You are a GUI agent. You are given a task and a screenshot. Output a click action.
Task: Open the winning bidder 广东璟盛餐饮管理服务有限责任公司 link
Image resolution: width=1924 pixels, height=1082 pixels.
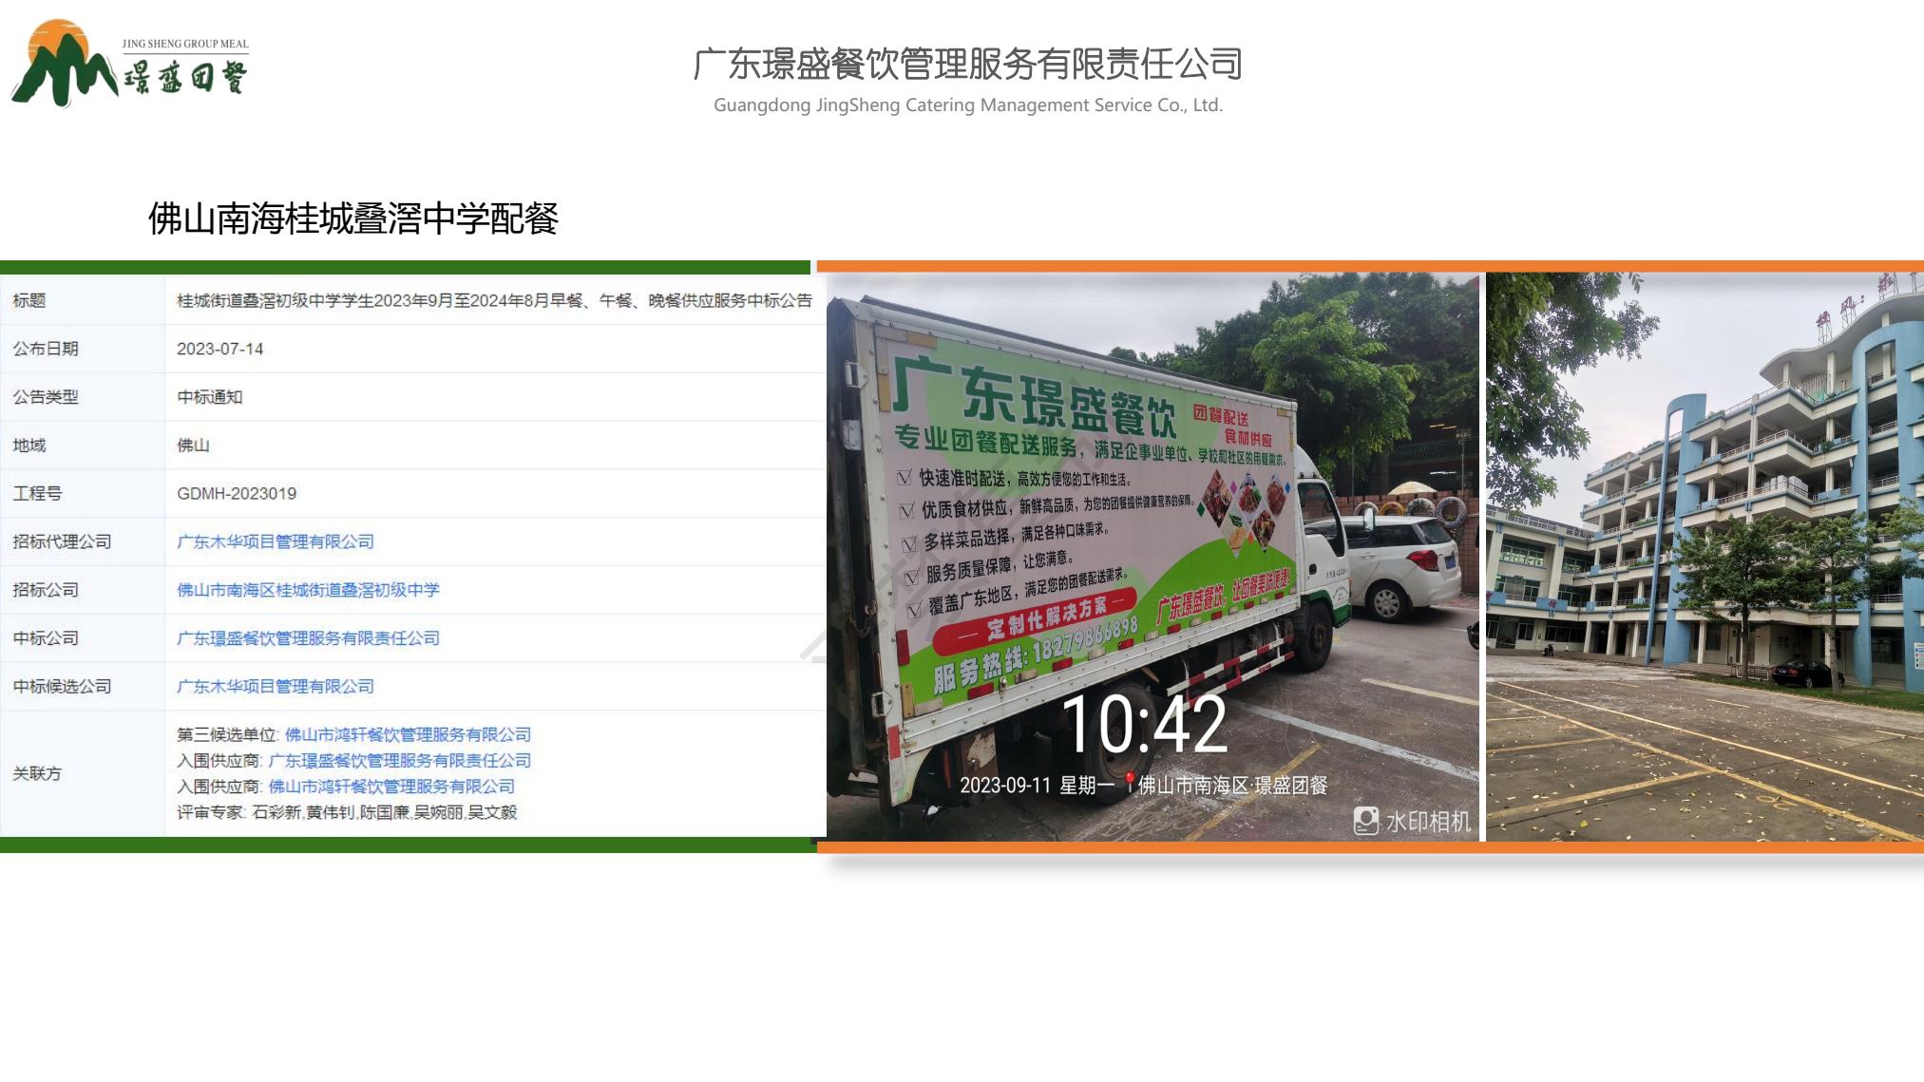[x=308, y=638]
